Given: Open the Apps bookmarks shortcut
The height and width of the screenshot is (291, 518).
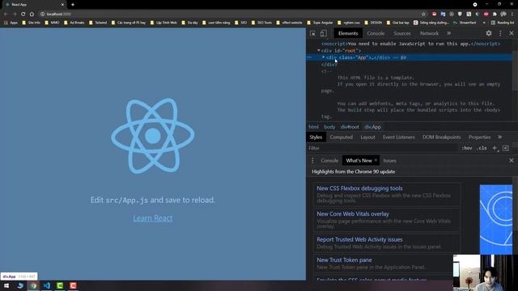Looking at the screenshot, I should coord(11,23).
